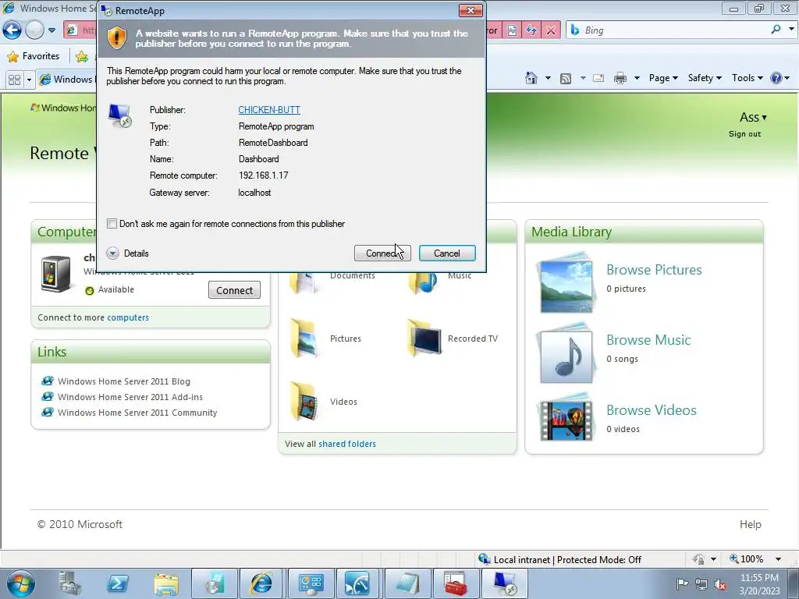The height and width of the screenshot is (599, 799).
Task: Click Browse Videos in Media Library
Action: click(x=652, y=410)
